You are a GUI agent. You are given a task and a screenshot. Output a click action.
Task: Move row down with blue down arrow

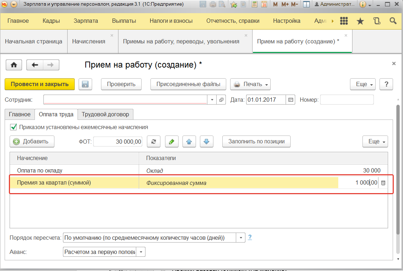click(x=207, y=142)
